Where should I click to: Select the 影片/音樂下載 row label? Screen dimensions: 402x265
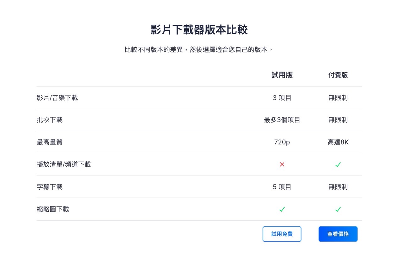[57, 98]
